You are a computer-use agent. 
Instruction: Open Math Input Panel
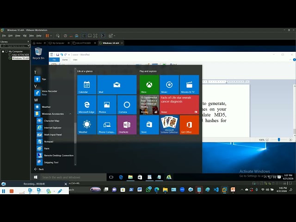click(x=55, y=135)
